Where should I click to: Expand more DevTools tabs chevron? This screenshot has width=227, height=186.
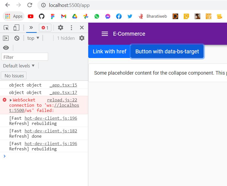pos(31,28)
